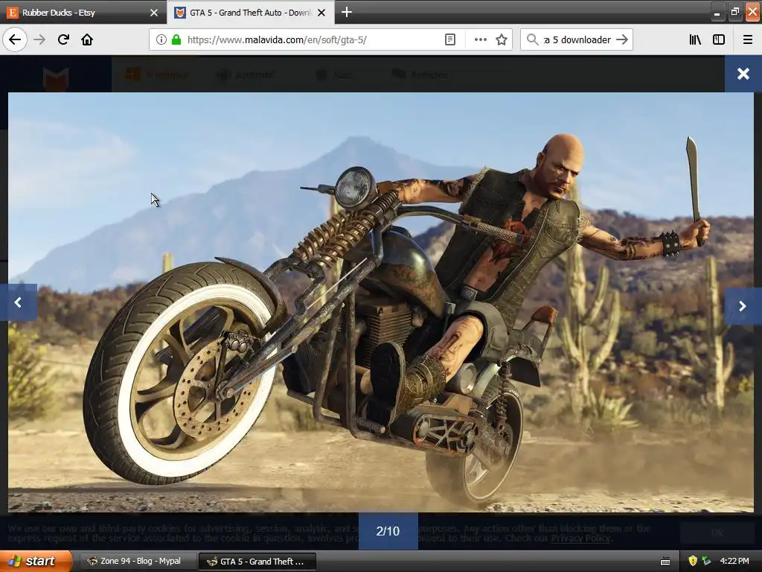Open the hamburger application menu
The height and width of the screenshot is (572, 762).
coord(748,39)
